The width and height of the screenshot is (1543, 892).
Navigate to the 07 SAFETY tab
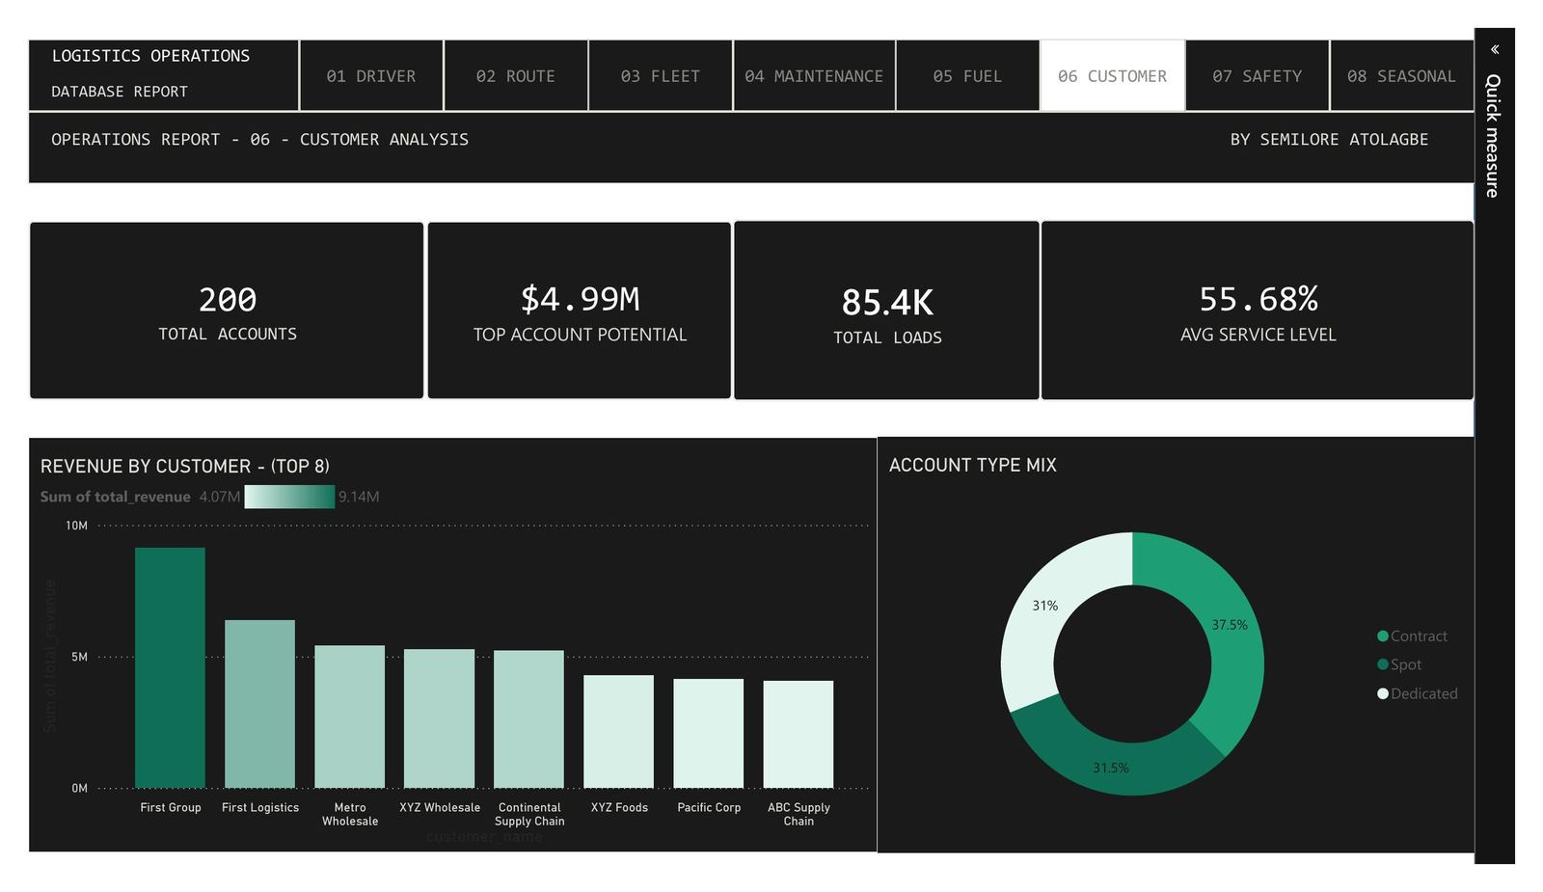pos(1257,76)
